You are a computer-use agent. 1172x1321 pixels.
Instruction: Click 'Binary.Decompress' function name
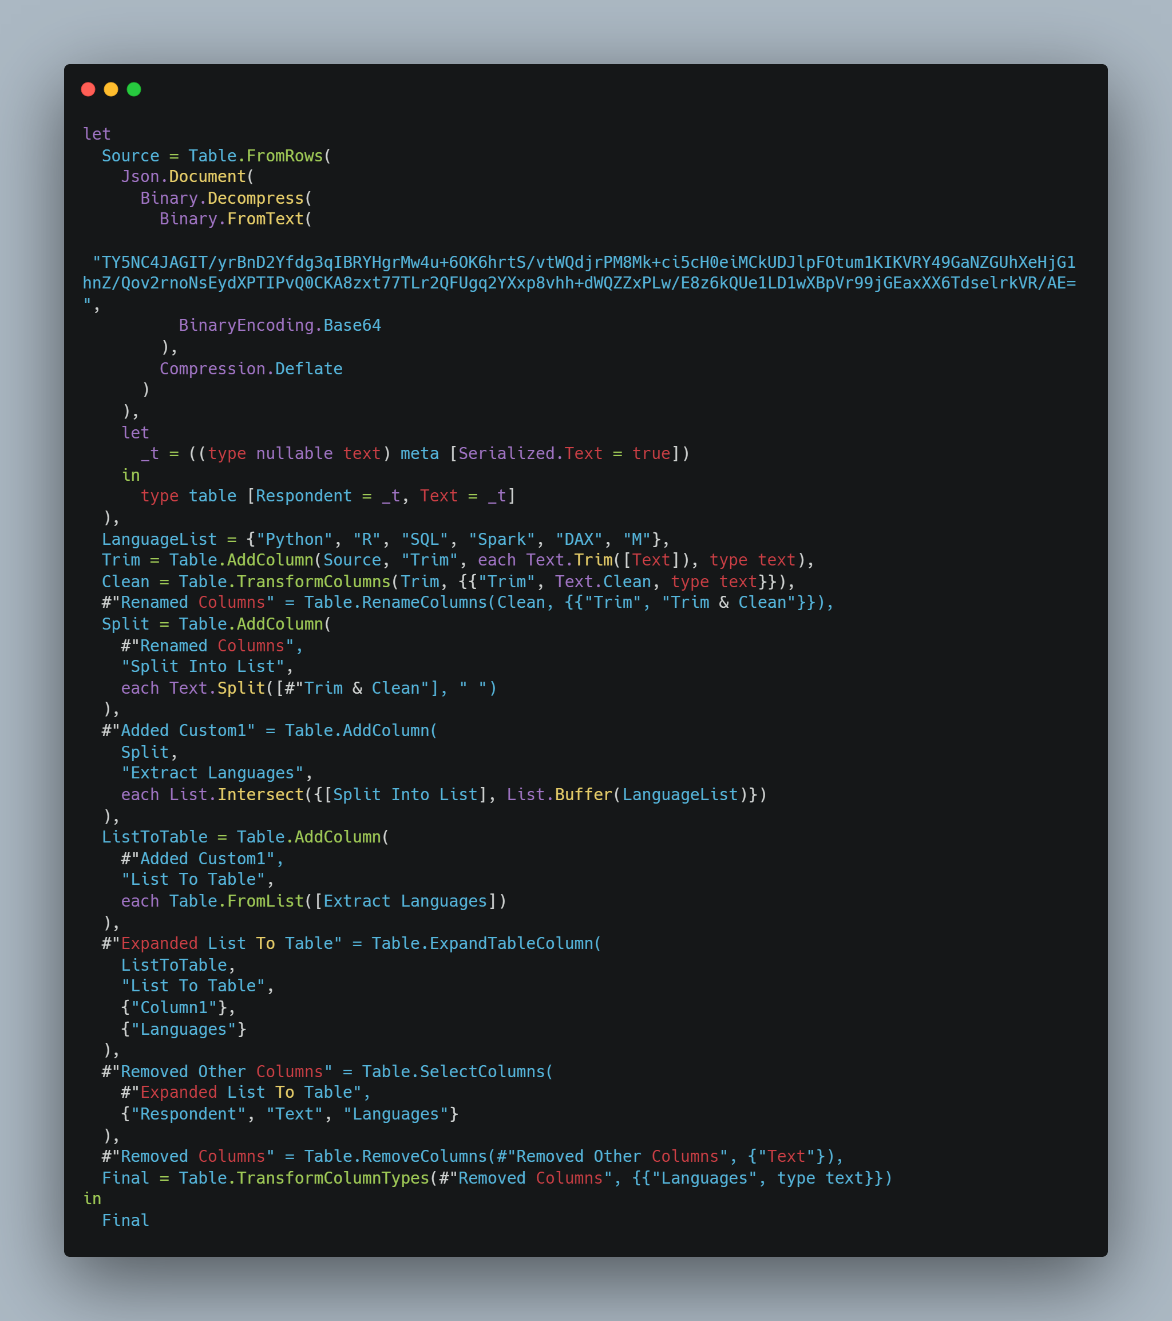[x=221, y=198]
